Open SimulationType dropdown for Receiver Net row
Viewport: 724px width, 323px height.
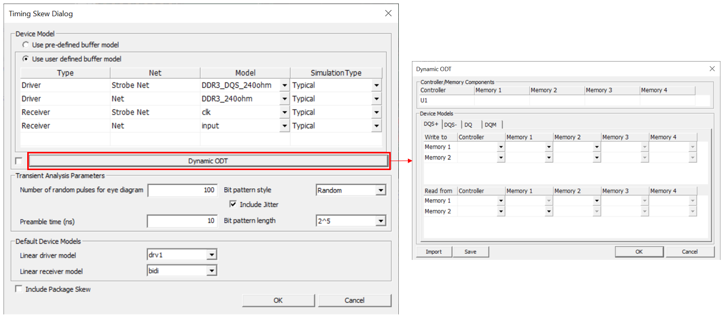pos(376,126)
